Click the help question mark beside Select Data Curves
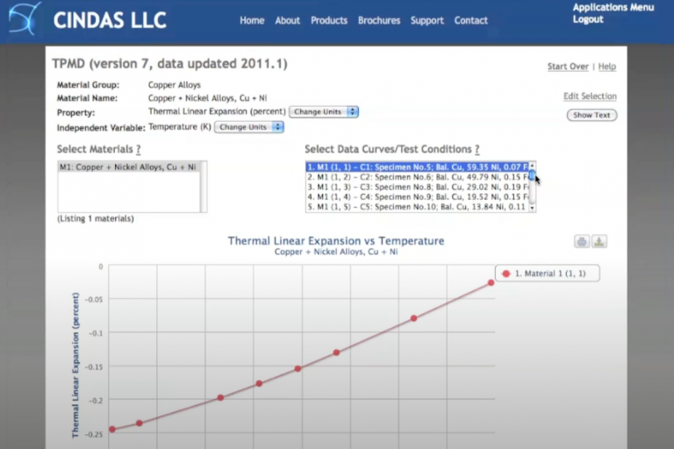 click(x=477, y=150)
